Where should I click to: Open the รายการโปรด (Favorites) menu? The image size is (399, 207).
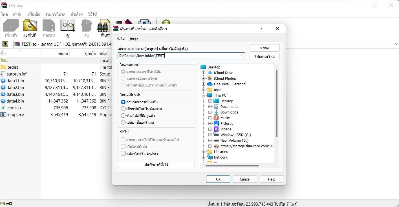pos(55,14)
